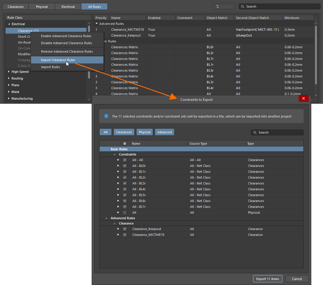Click the blue info icon in dialog

click(106, 116)
